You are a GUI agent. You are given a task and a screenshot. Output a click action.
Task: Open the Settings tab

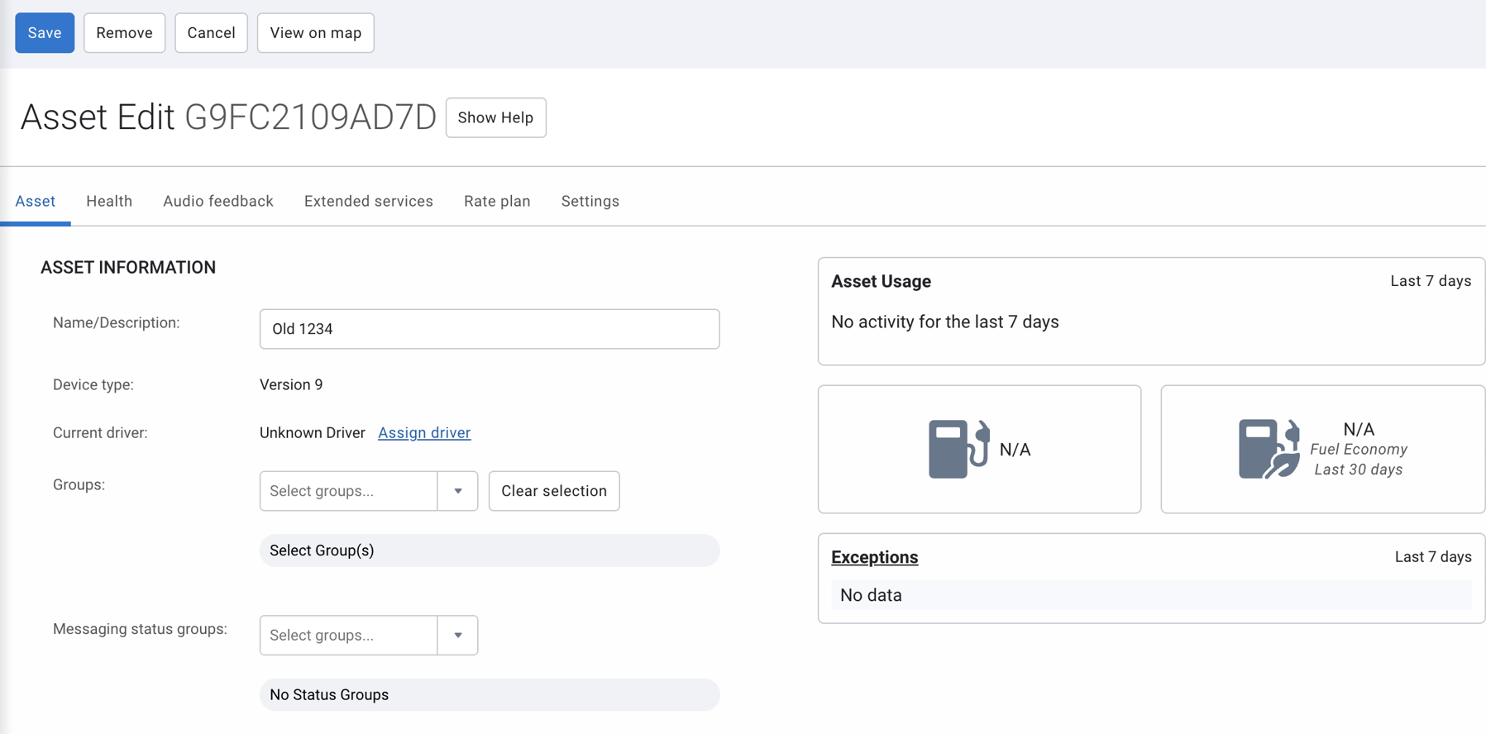click(590, 201)
